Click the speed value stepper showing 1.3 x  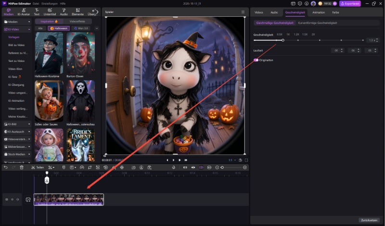373,40
